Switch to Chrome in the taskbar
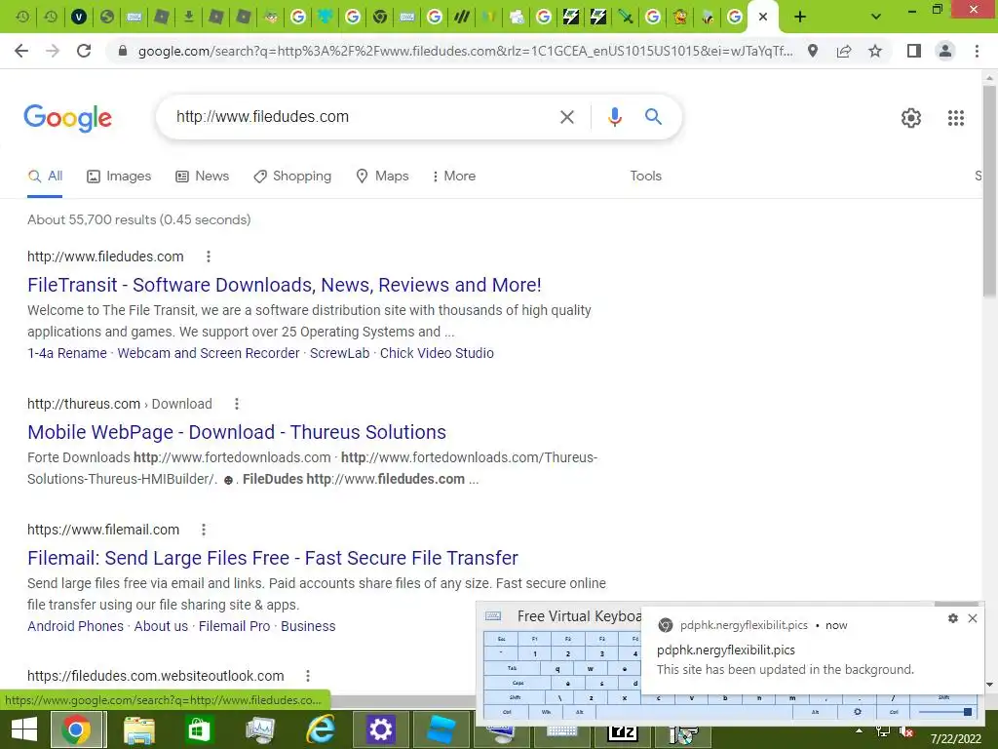 [x=76, y=729]
